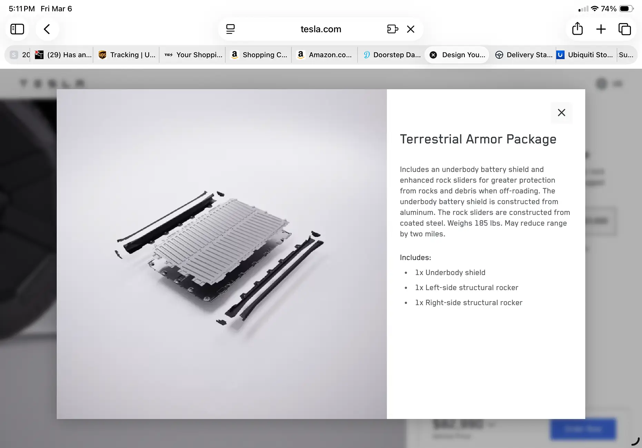Click the blurred blue order button behind dialog

tap(583, 429)
